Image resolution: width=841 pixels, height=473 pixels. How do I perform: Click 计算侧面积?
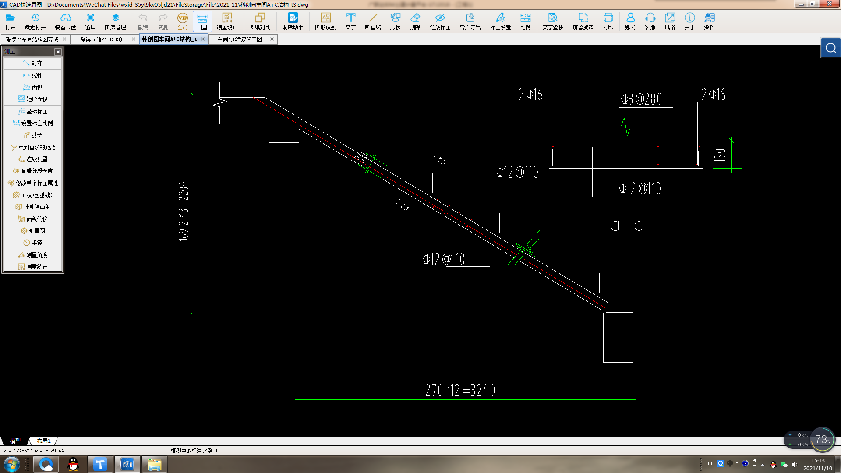tap(33, 207)
